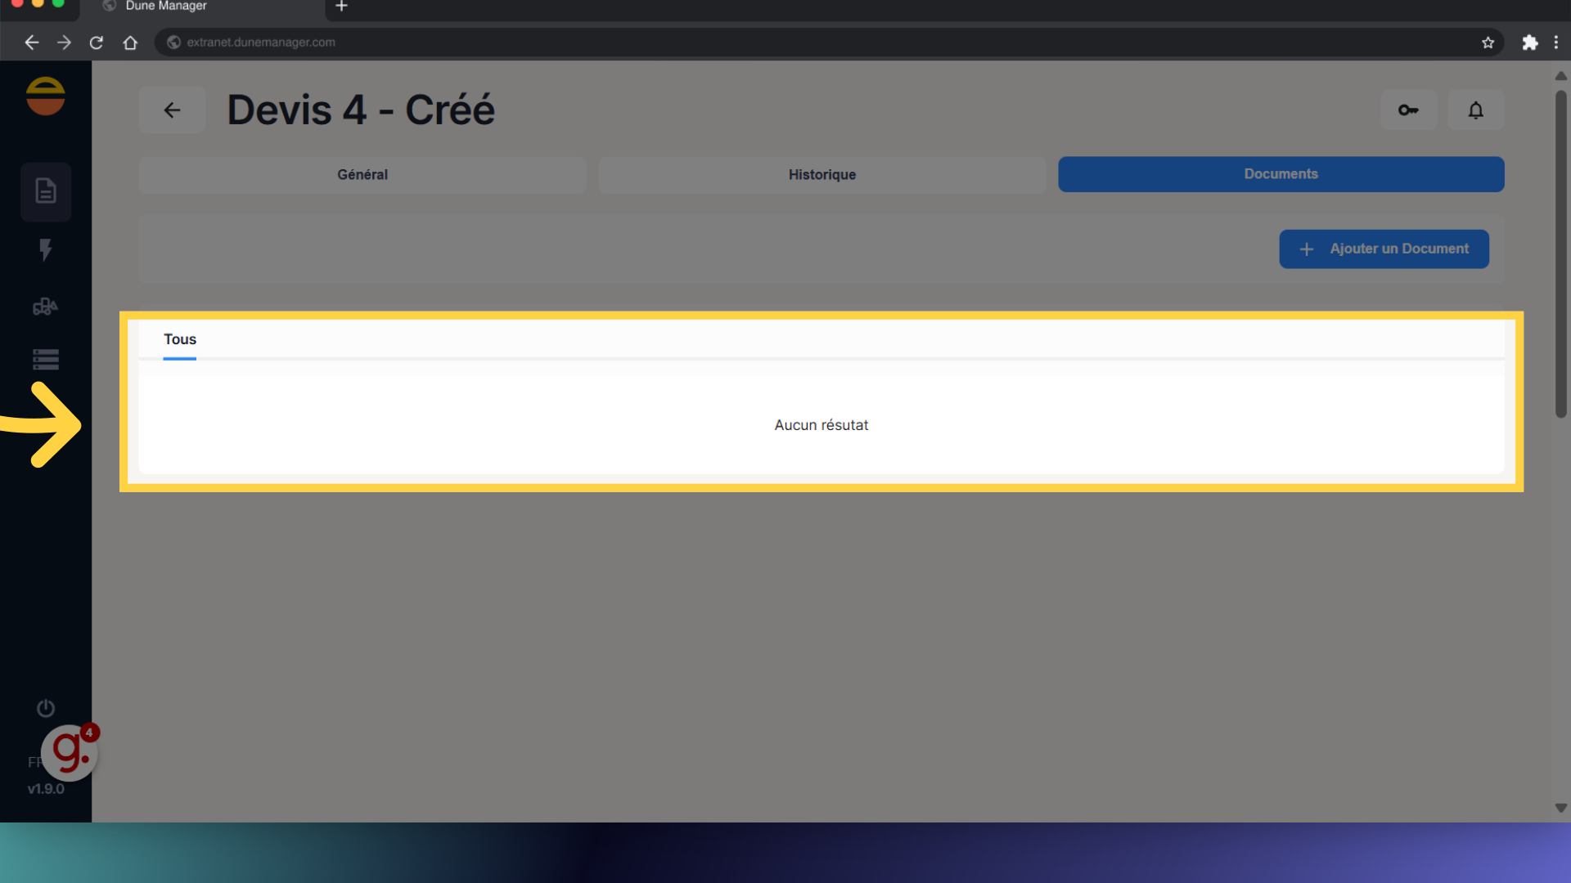Screen dimensions: 1571x883
Task: Open the red g. widget bubble
Action: point(70,752)
